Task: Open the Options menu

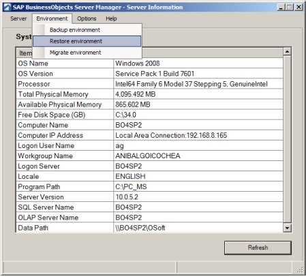Action: point(87,18)
